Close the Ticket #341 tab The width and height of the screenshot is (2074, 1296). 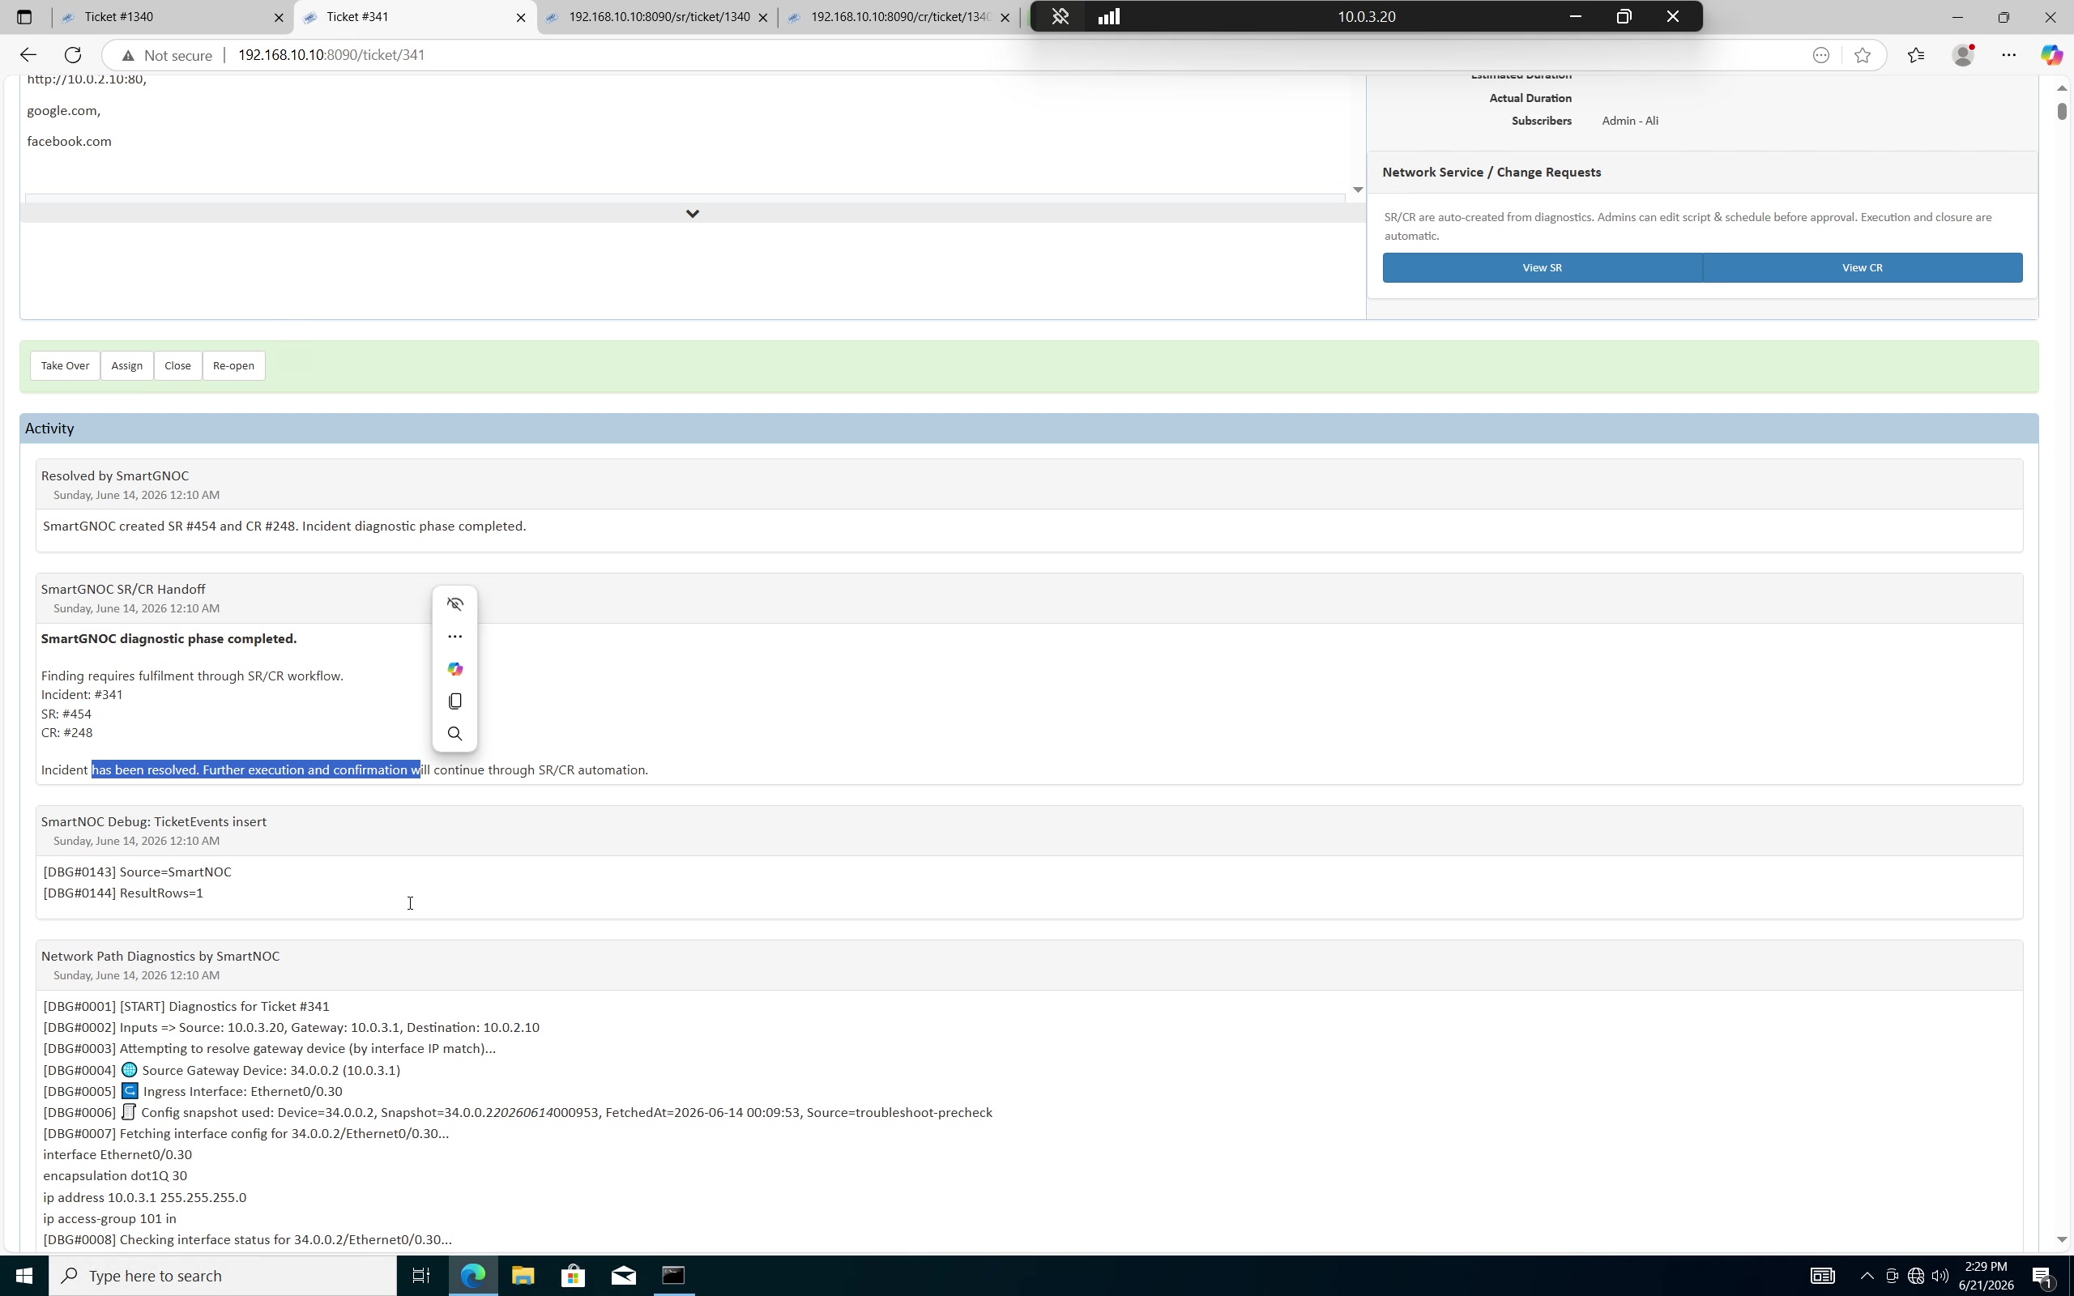click(x=520, y=17)
